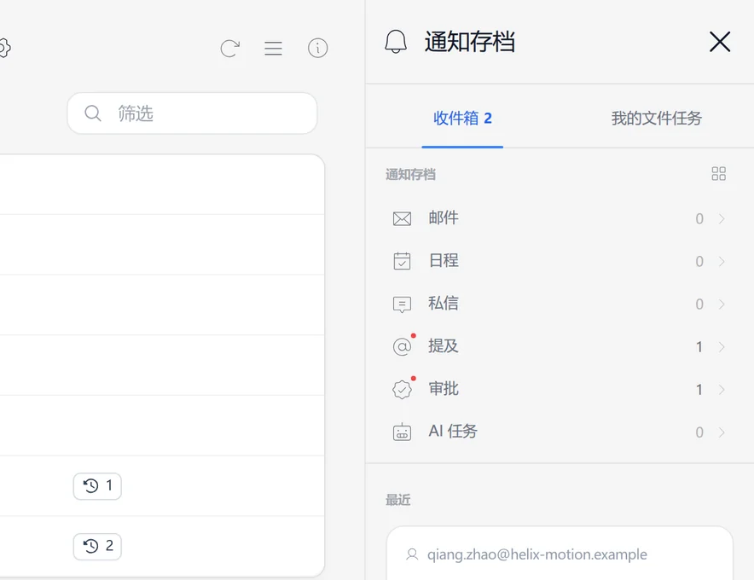Click the count 0 in 私信 row
The image size is (754, 580).
point(699,304)
